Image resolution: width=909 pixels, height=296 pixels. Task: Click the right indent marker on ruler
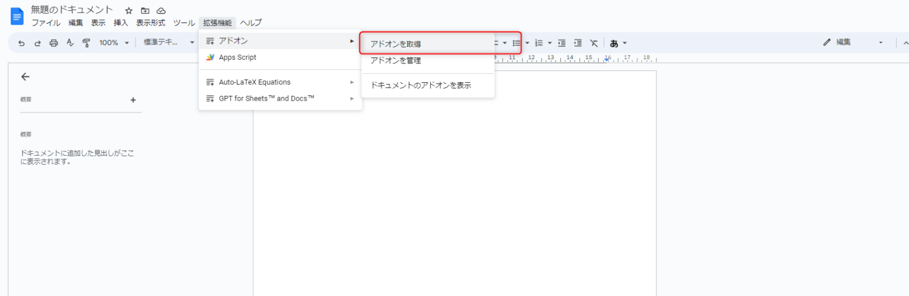pyautogui.click(x=607, y=60)
